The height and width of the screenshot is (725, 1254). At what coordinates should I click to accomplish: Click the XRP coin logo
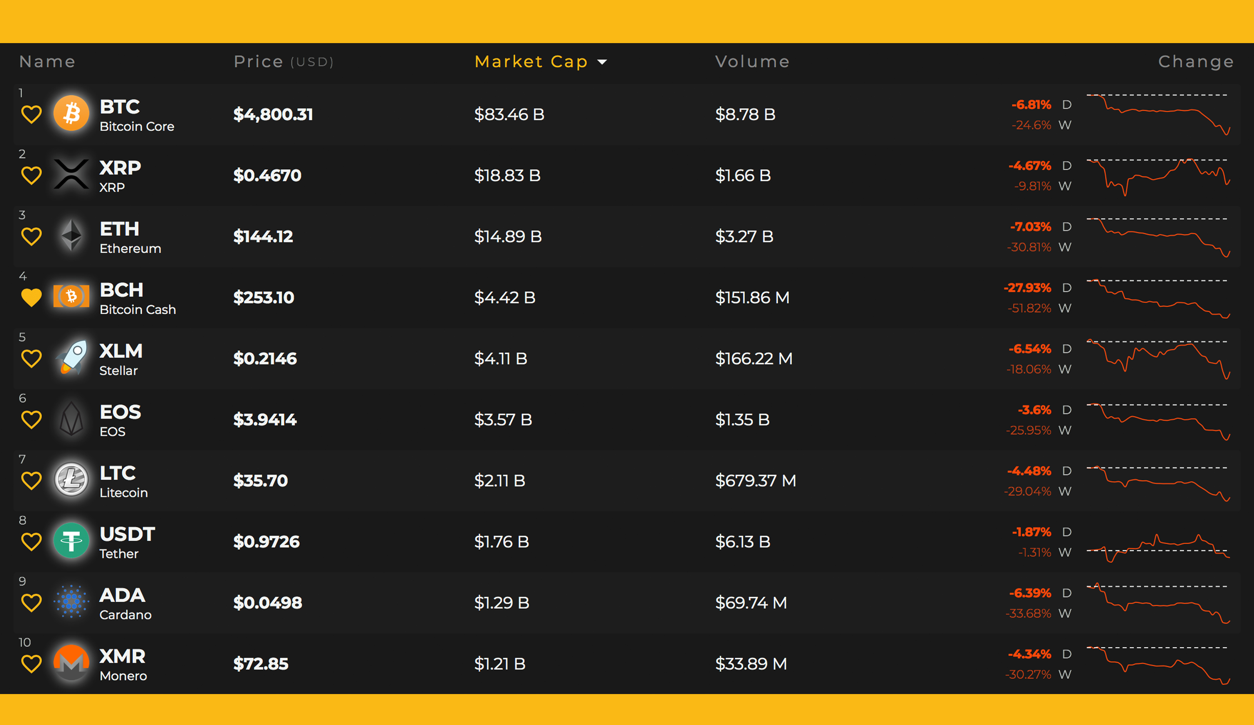[x=71, y=175]
